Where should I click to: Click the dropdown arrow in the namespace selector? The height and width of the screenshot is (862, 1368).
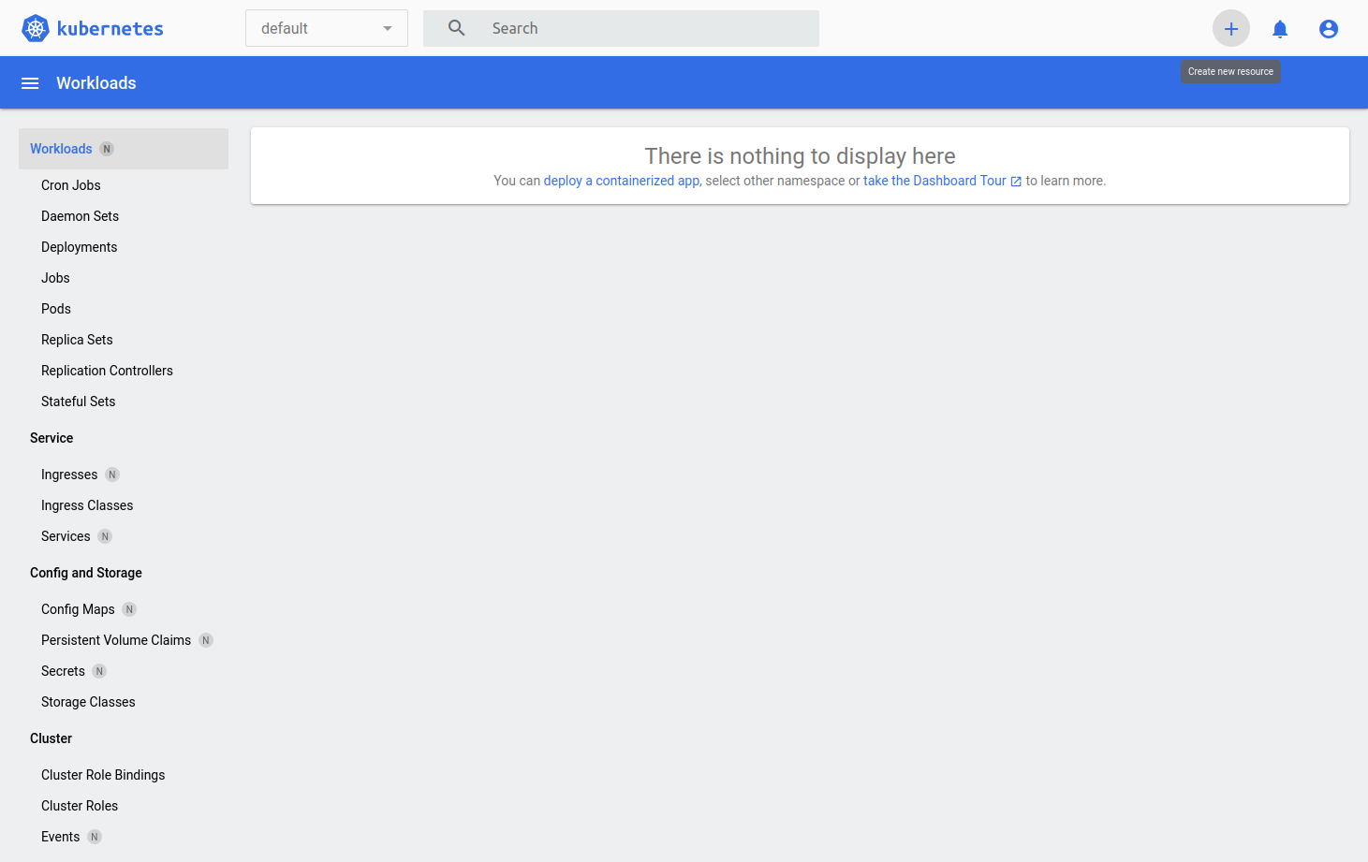point(387,28)
